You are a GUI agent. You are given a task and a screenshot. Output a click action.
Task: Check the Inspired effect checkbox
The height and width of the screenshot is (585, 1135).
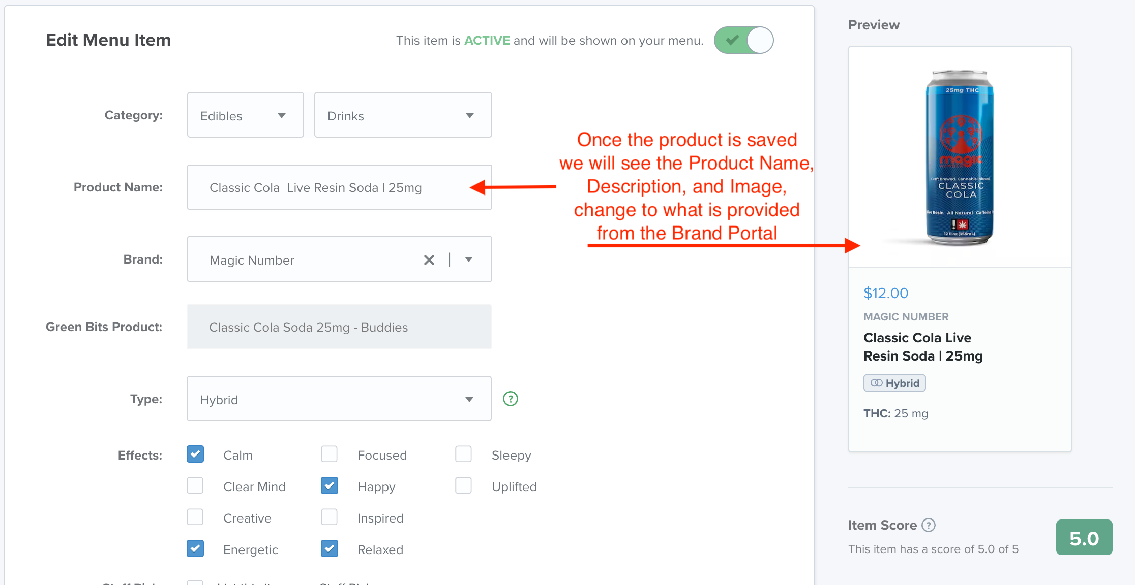coord(330,517)
